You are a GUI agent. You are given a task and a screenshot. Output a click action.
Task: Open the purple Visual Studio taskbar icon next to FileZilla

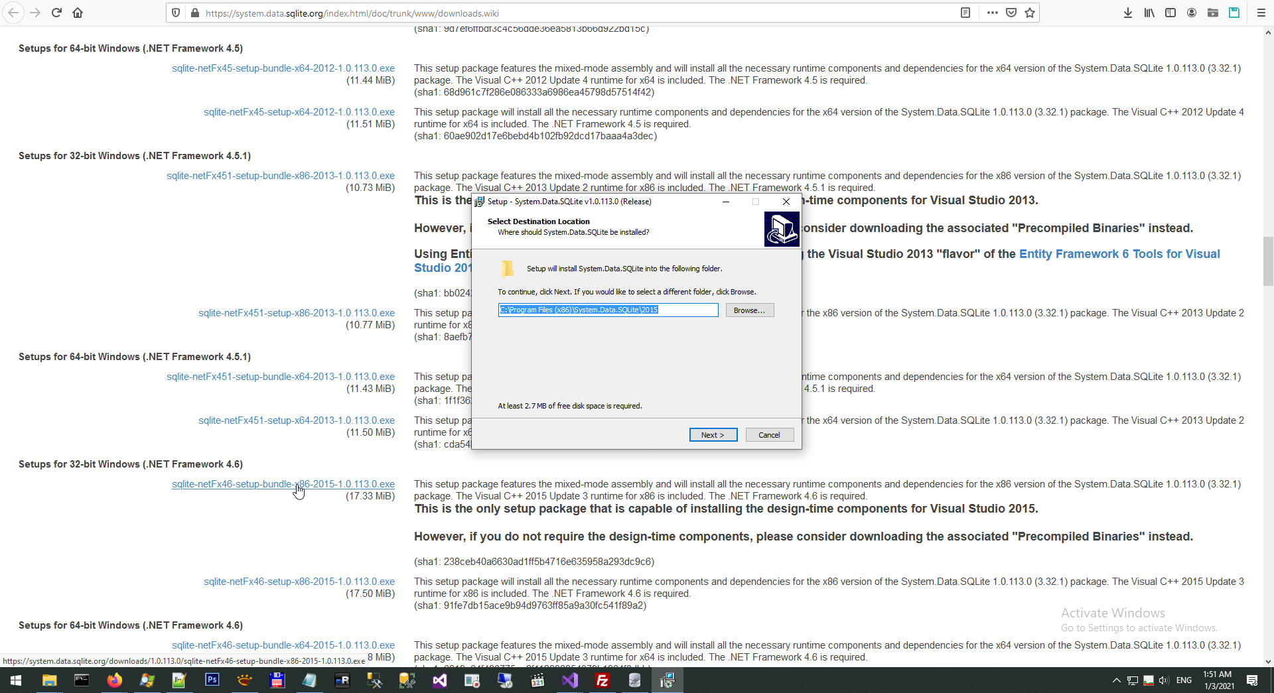point(570,680)
